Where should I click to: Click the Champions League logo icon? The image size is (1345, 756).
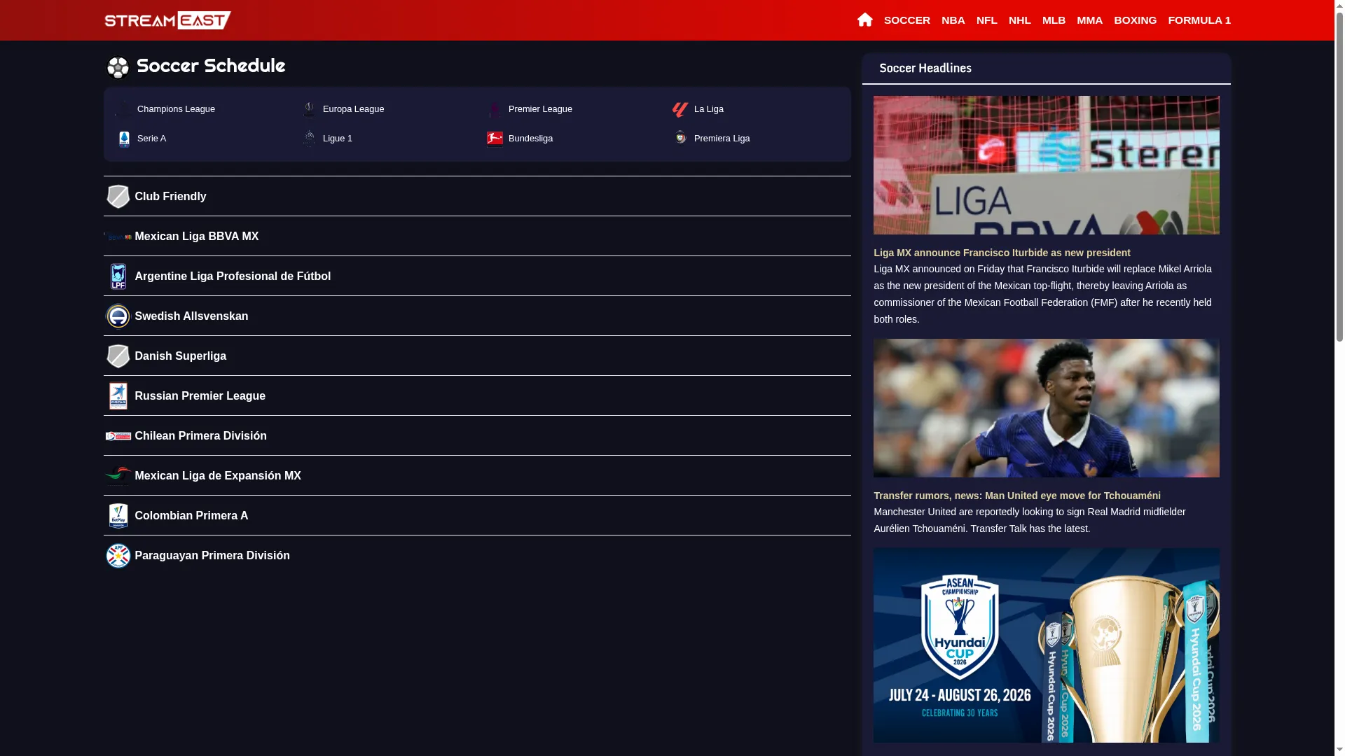point(123,110)
